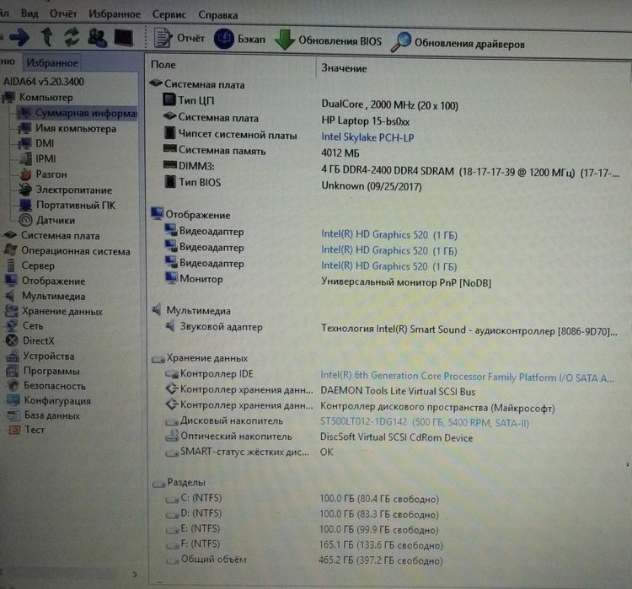
Task: Select Устройства tree item
Action: (40, 356)
